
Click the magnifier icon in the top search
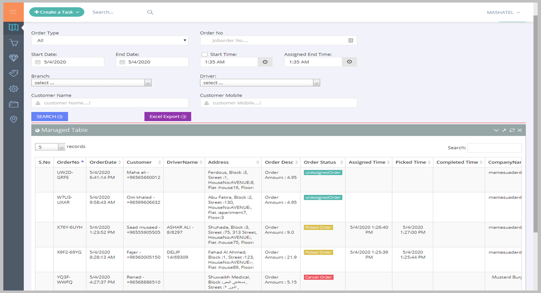(x=150, y=12)
